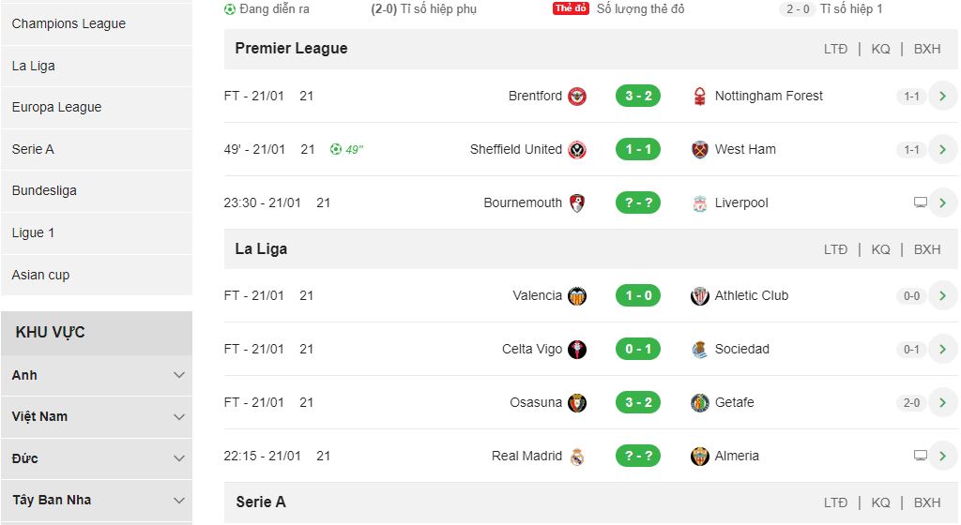Click the Liverpool club crest icon
The height and width of the screenshot is (525, 961).
[x=699, y=203]
